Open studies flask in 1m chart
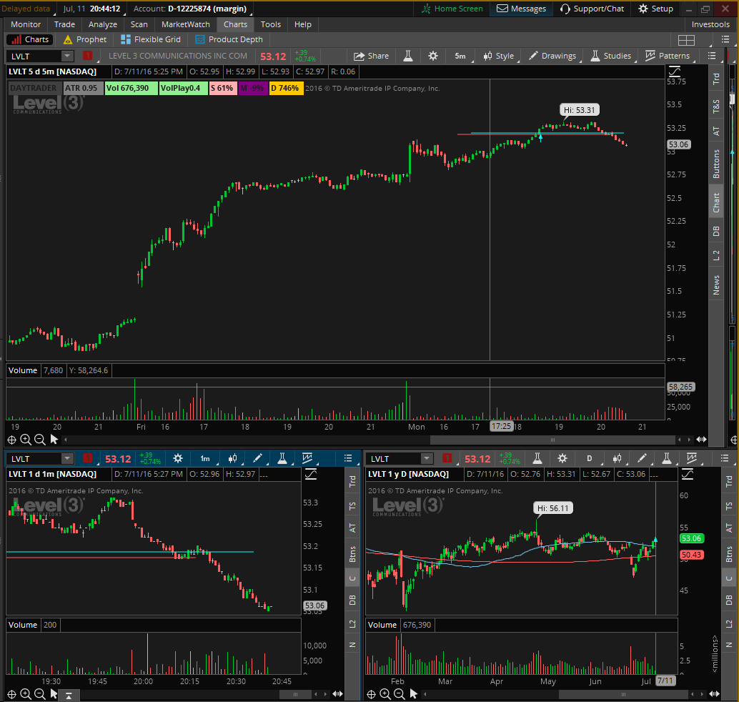 pyautogui.click(x=282, y=458)
